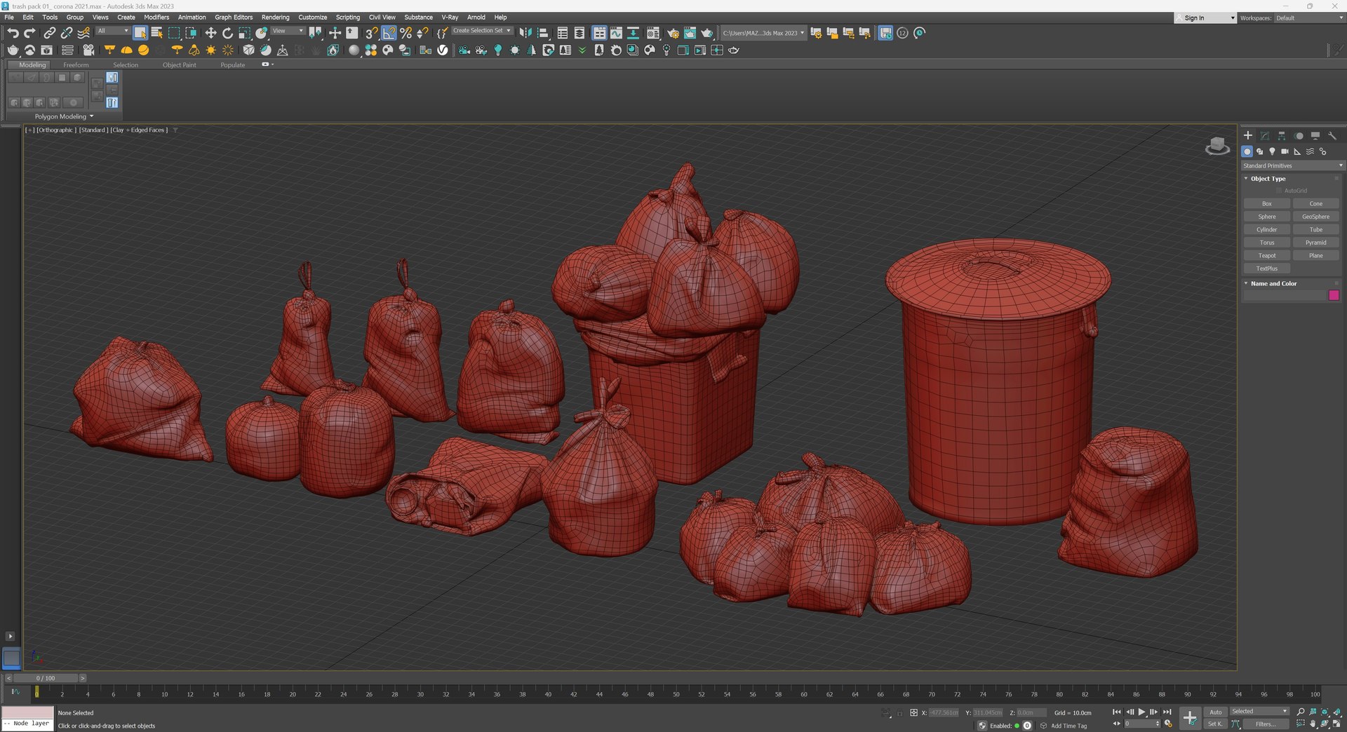Select the Select and Link chain icon

click(x=49, y=33)
